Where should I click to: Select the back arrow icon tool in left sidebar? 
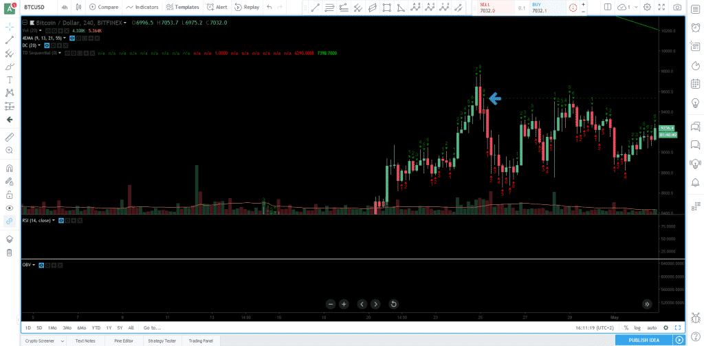point(10,120)
